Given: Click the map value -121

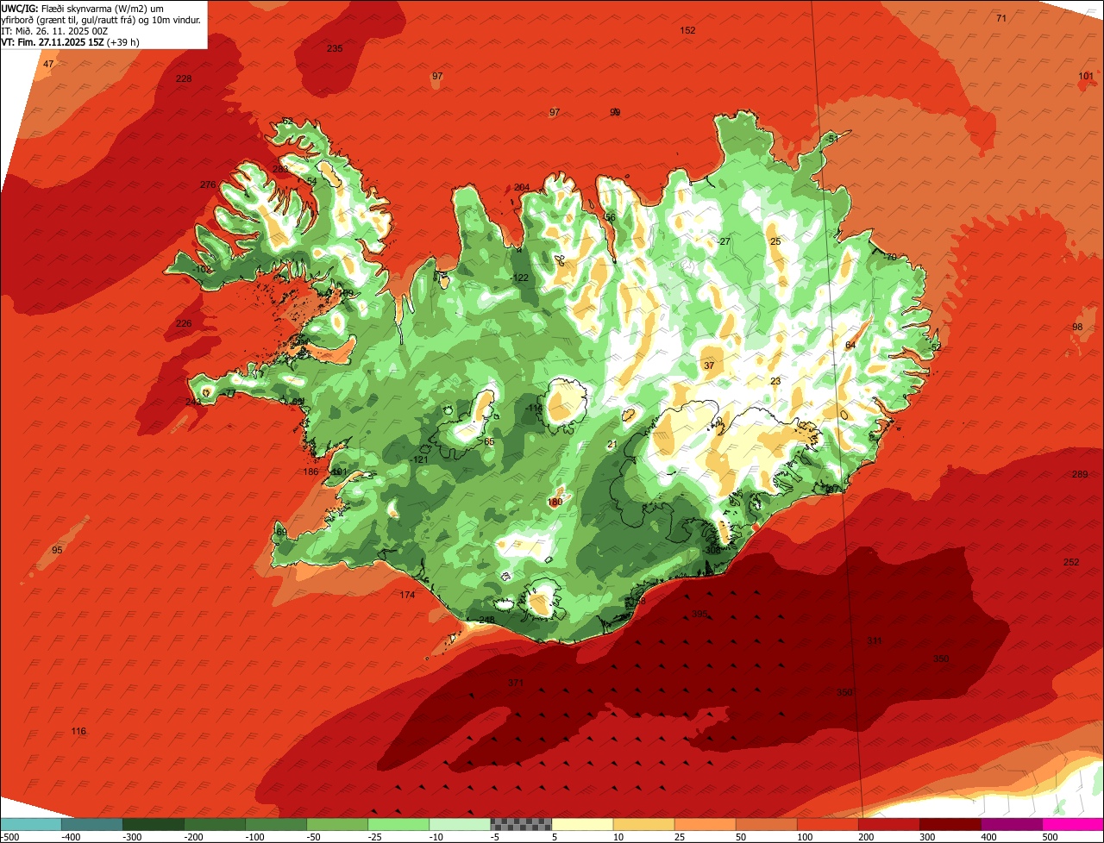Looking at the screenshot, I should pyautogui.click(x=420, y=459).
